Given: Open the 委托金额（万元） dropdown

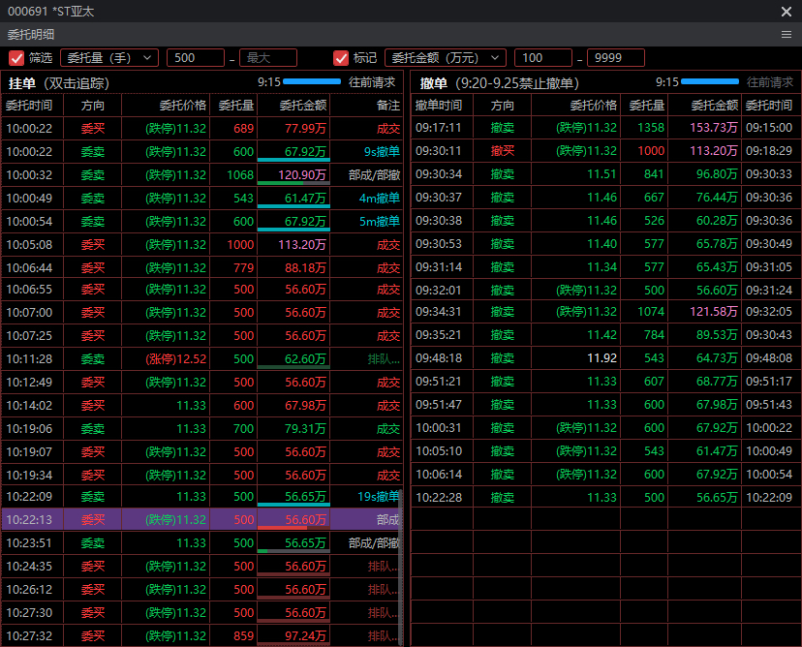Looking at the screenshot, I should coord(445,58).
